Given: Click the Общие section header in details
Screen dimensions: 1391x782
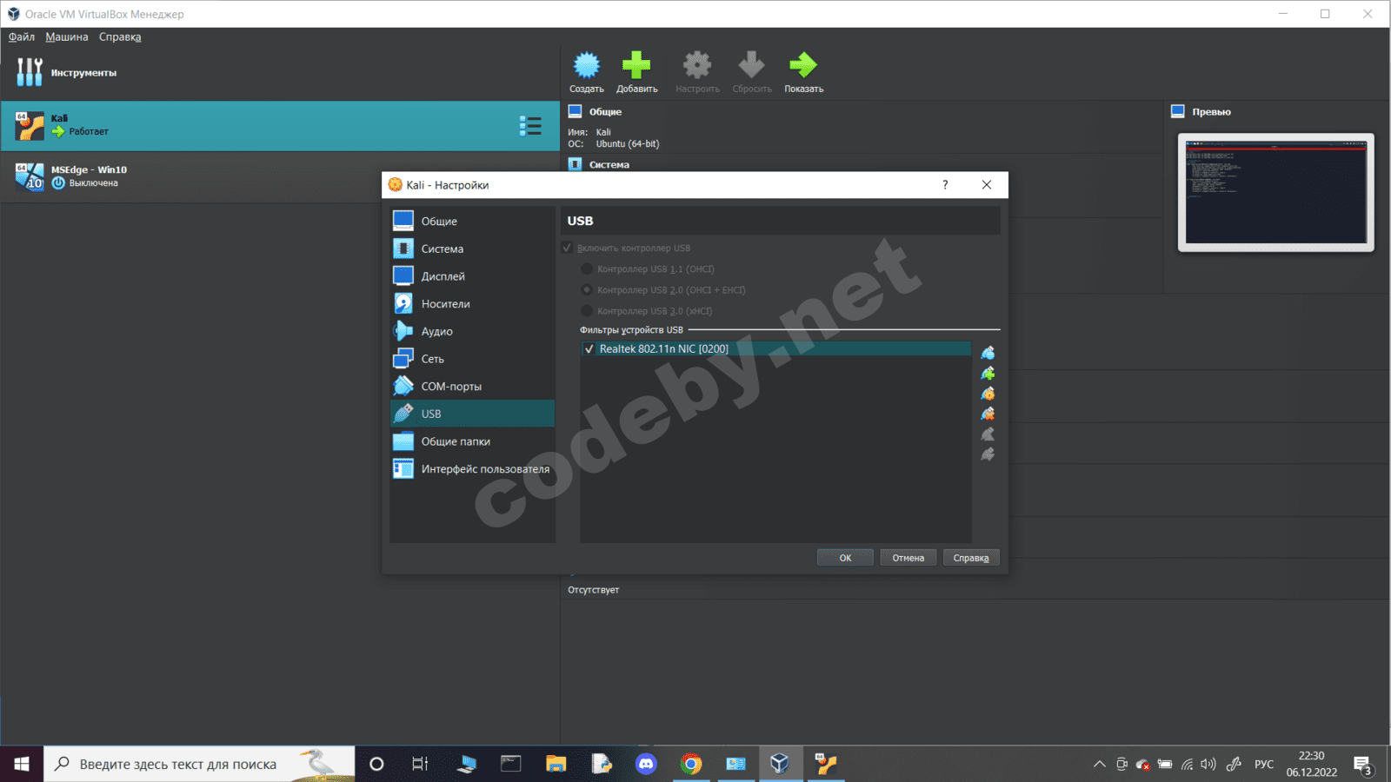Looking at the screenshot, I should click(x=605, y=112).
